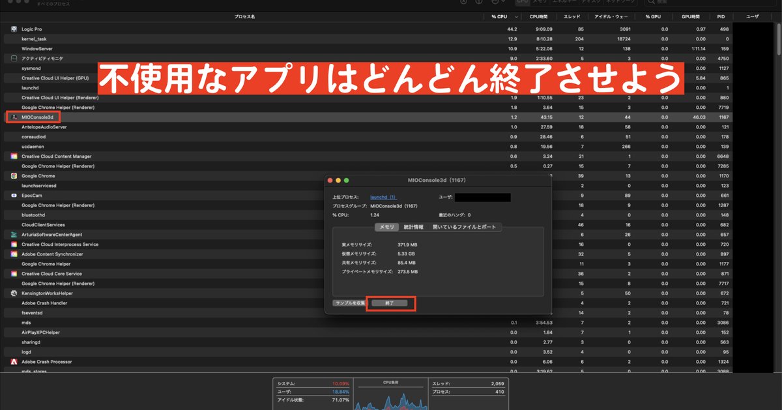Click アイドル状態 71.07% in footer
This screenshot has width=782, height=410.
[x=341, y=400]
